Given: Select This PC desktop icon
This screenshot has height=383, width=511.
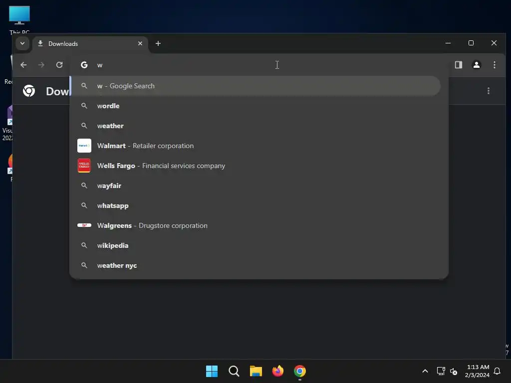Looking at the screenshot, I should [x=19, y=19].
